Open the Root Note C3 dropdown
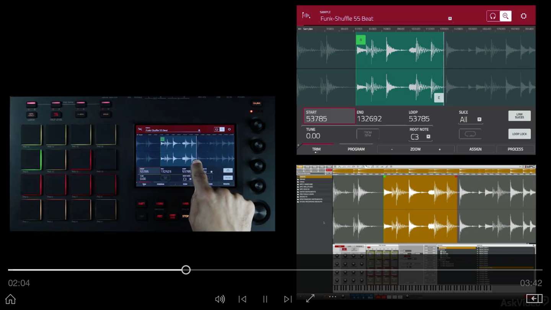Image resolution: width=551 pixels, height=310 pixels. pos(420,137)
